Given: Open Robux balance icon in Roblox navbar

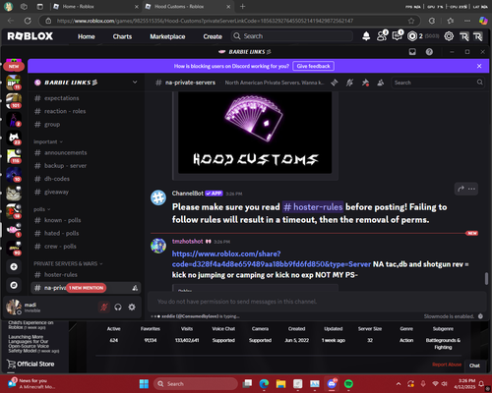Looking at the screenshot, I should [x=412, y=36].
